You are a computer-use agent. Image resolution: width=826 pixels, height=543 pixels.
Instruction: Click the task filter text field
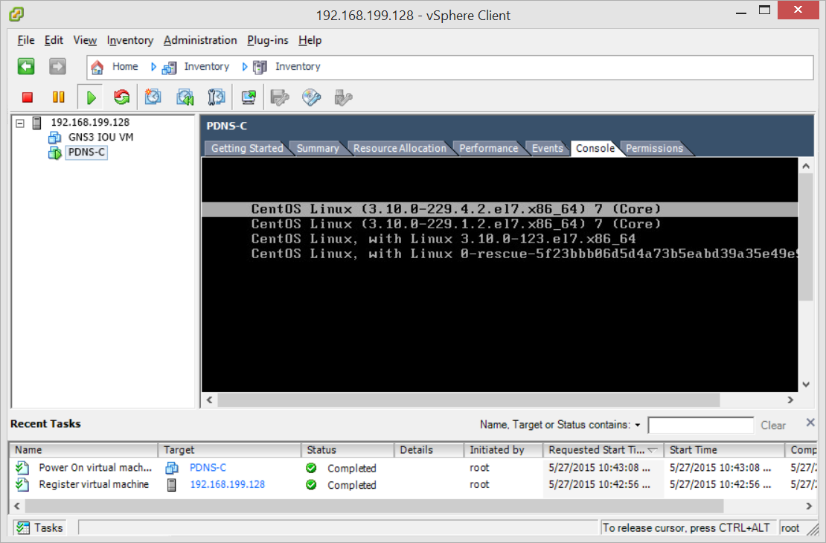(701, 425)
